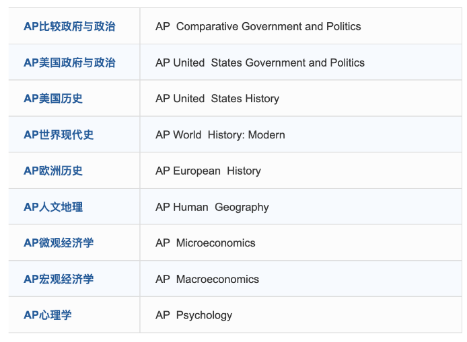Select the AP Macroeconomics cell
This screenshot has width=467, height=342.
coord(207,280)
